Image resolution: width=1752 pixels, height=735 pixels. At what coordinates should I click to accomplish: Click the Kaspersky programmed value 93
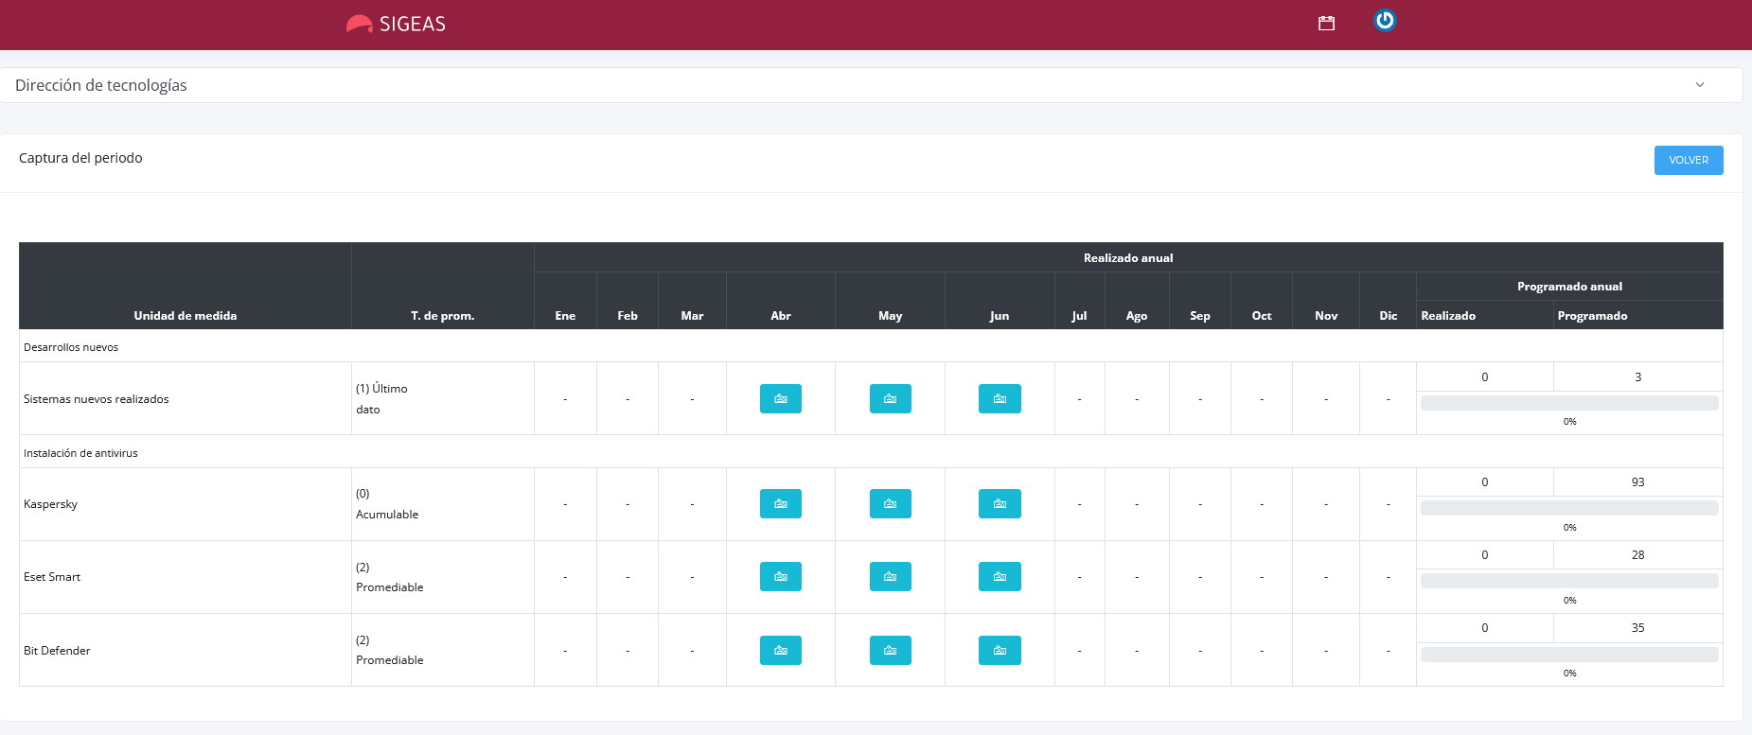(x=1637, y=481)
